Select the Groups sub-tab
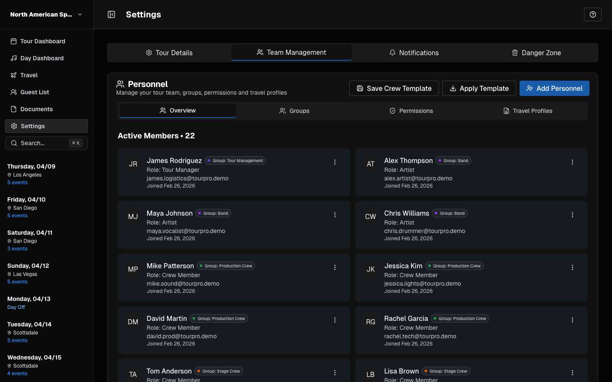 click(x=295, y=111)
